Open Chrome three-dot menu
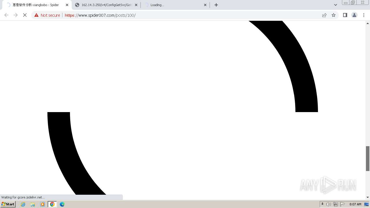The width and height of the screenshot is (370, 208). pyautogui.click(x=364, y=15)
